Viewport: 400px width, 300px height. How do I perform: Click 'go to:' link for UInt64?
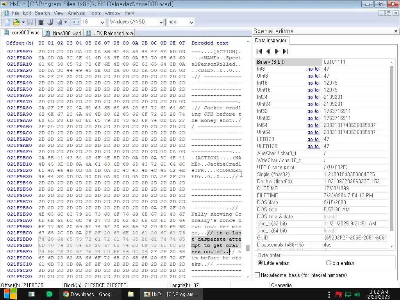(314, 132)
